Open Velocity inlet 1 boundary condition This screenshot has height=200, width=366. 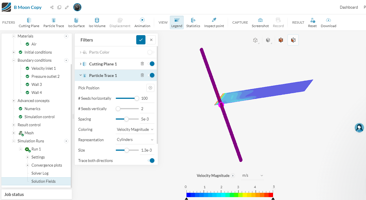tap(44, 68)
